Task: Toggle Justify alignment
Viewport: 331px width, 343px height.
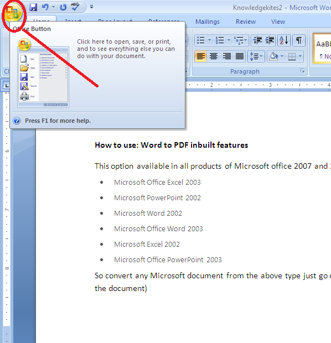Action: (x=240, y=56)
